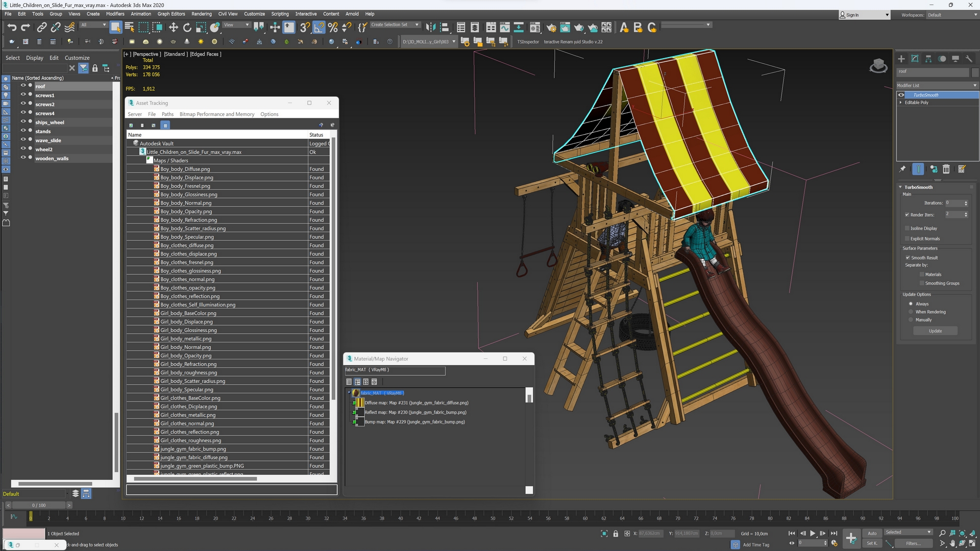Open the Sign In dropdown
This screenshot has width=980, height=551.
pos(865,15)
